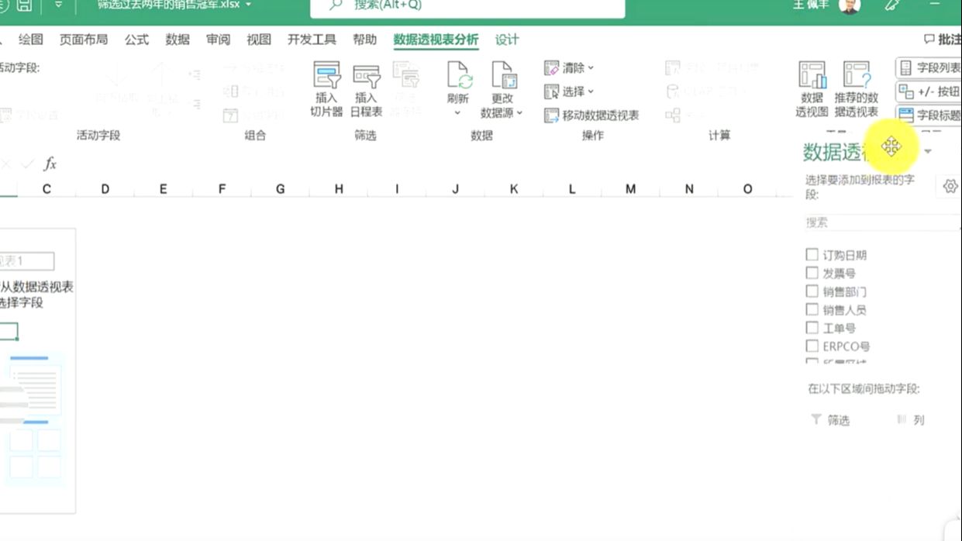Click the gear icon in the field pane
Screen dimensions: 962x541
(x=950, y=186)
